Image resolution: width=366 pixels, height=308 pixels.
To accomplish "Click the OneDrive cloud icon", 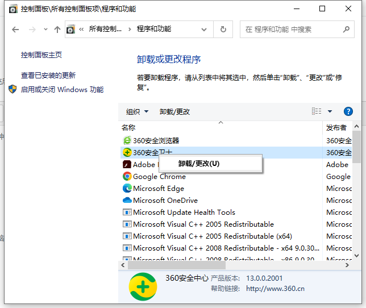I will [x=127, y=200].
